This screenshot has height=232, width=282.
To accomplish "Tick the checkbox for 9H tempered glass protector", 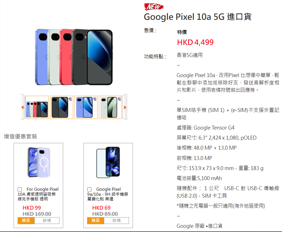I will (x=89, y=189).
